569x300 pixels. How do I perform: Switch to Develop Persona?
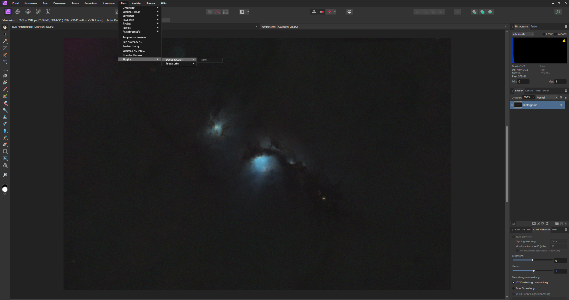[28, 12]
